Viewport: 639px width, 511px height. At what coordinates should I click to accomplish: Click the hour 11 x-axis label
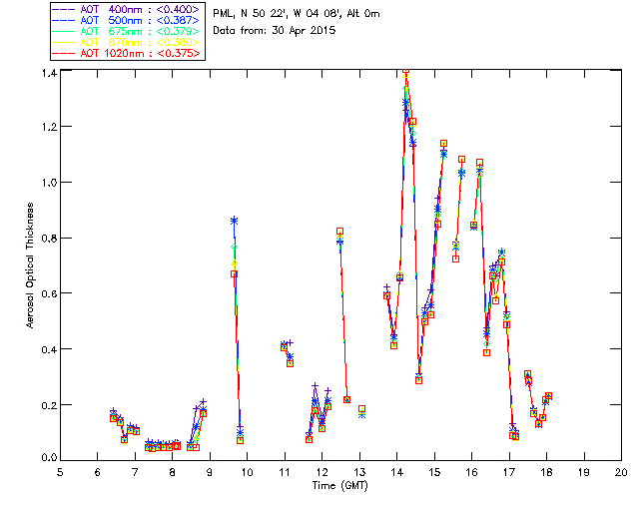285,472
